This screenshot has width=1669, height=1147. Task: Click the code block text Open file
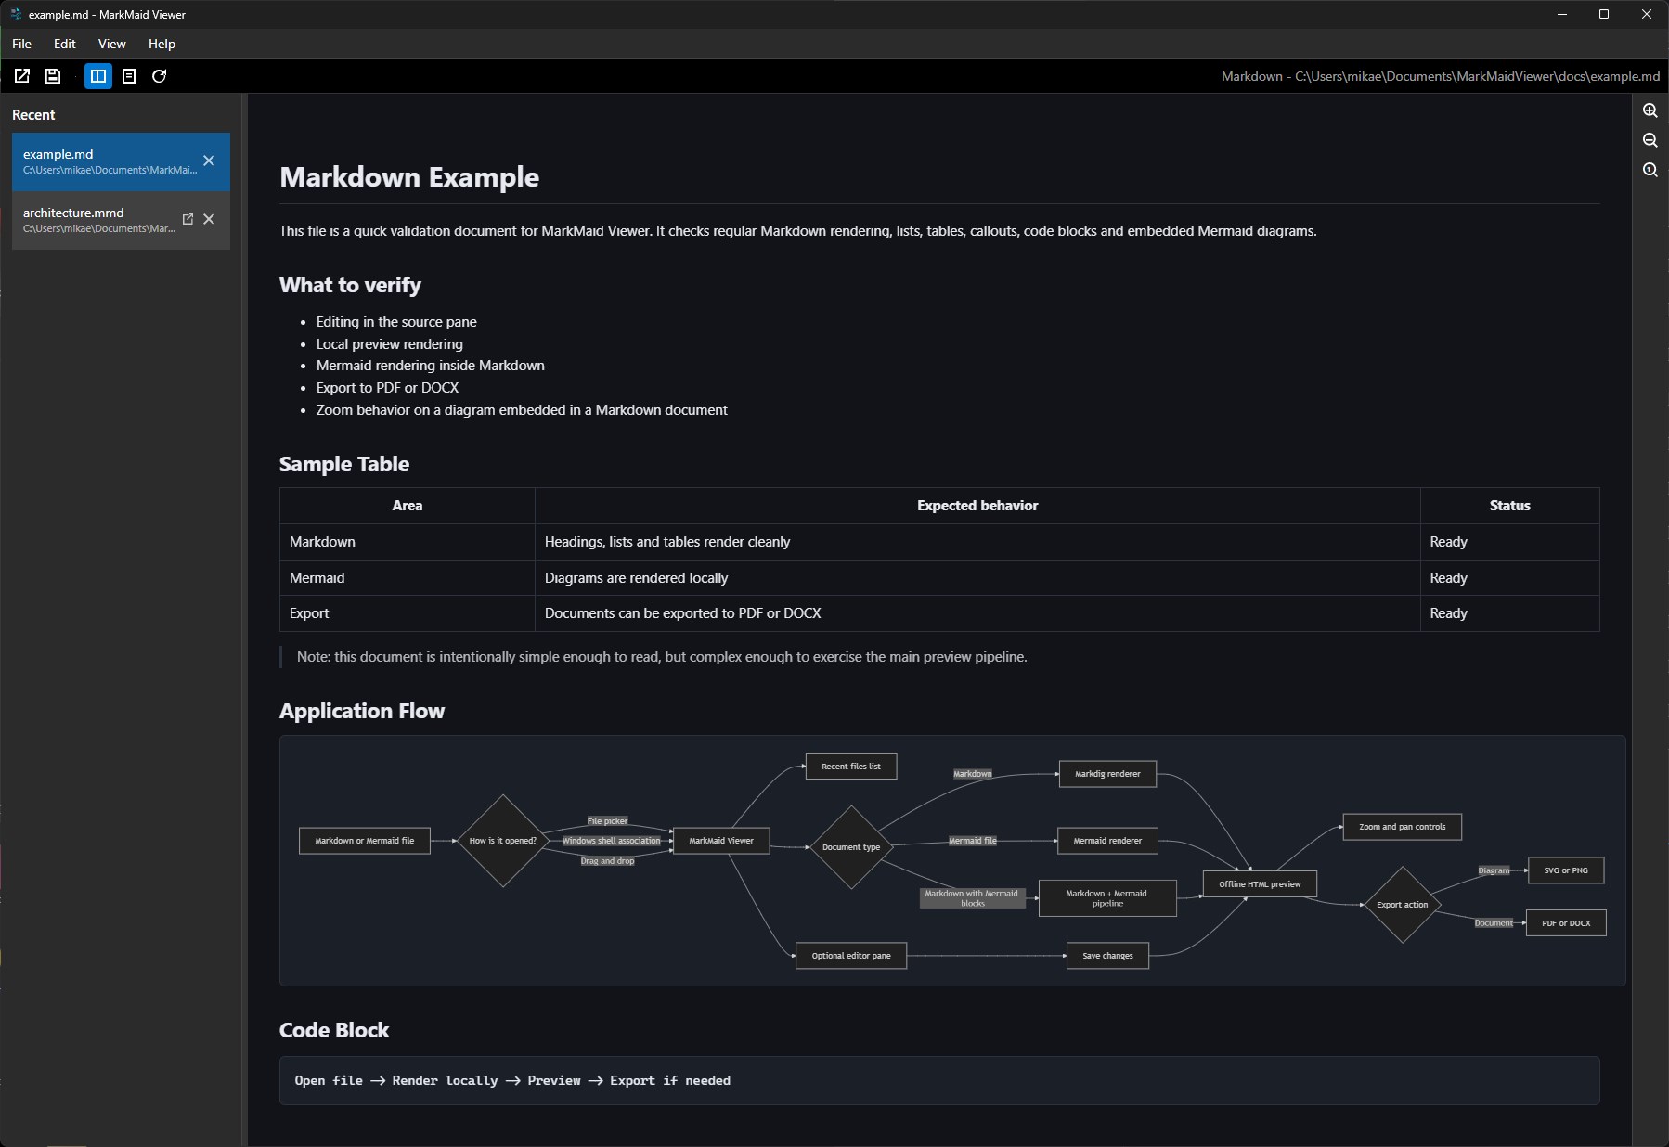click(x=329, y=1080)
